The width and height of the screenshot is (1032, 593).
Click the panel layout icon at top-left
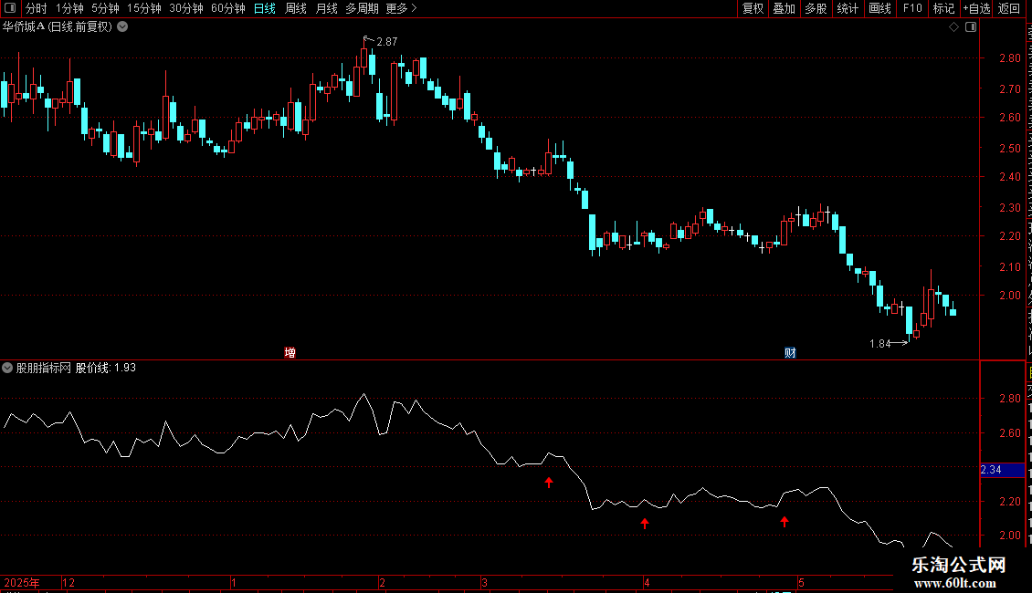[10, 8]
